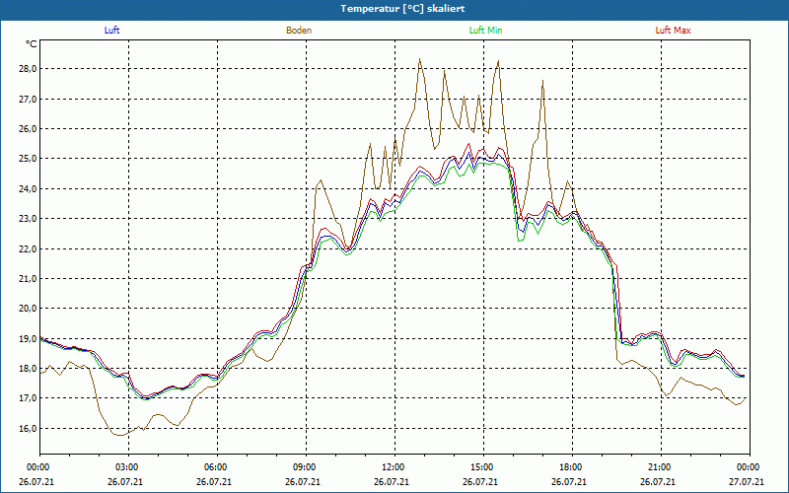
Task: Pick the 18:00 time axis label
Action: 571,467
